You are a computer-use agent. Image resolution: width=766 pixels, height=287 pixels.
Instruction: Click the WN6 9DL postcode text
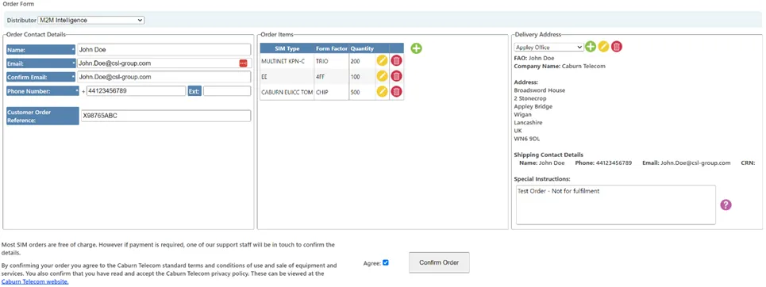[x=527, y=139]
